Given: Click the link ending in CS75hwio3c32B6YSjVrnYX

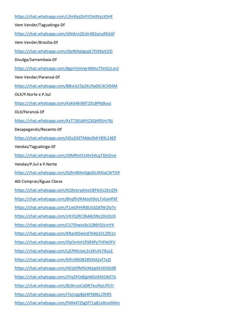Looking at the screenshot, I should pyautogui.click(x=64, y=225).
